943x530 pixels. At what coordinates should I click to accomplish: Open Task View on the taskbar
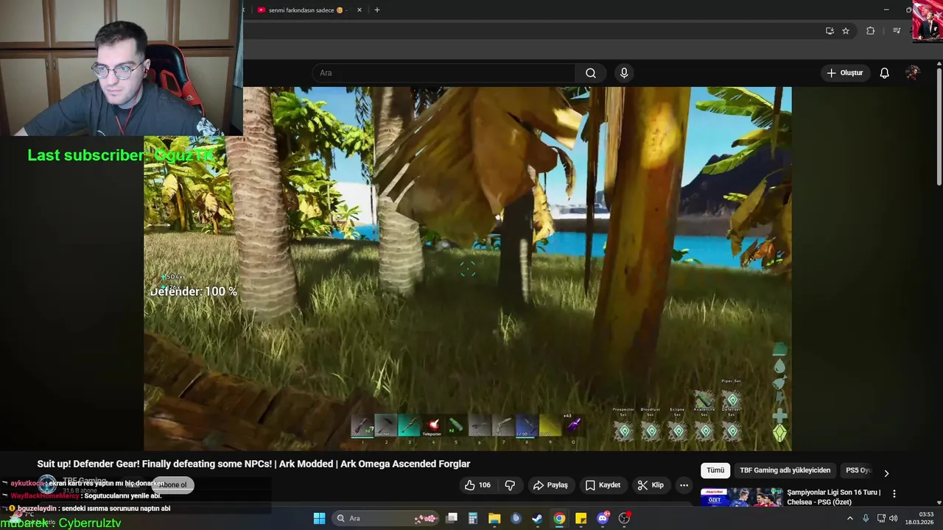pyautogui.click(x=452, y=518)
